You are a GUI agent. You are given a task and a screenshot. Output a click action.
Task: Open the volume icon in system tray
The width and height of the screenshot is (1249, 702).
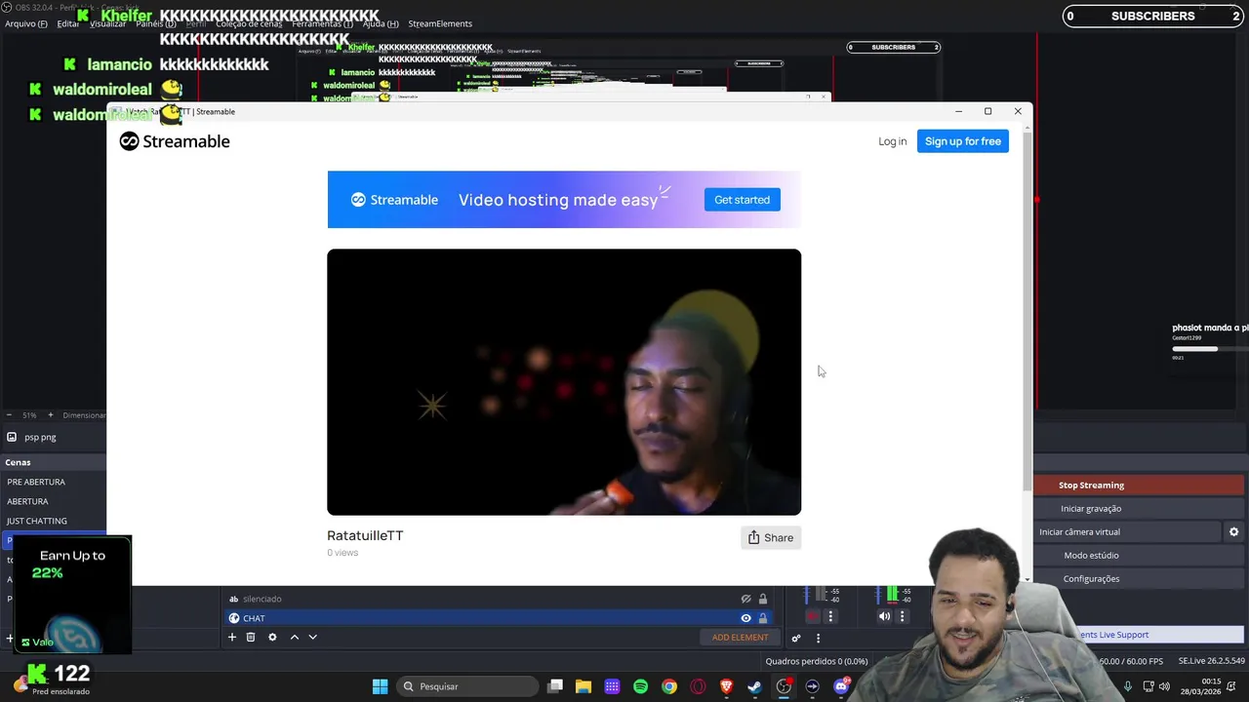[x=1166, y=686]
